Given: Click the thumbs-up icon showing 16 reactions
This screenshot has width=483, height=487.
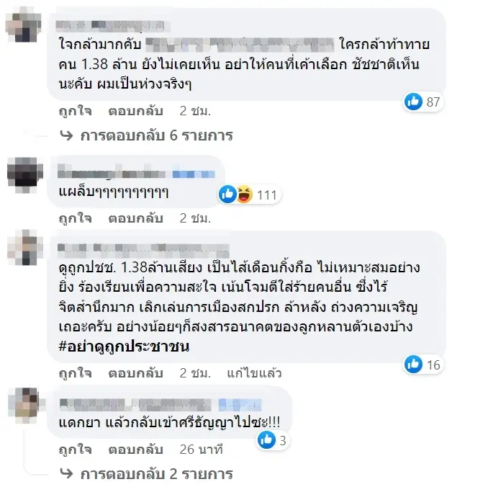Looking at the screenshot, I should (413, 365).
